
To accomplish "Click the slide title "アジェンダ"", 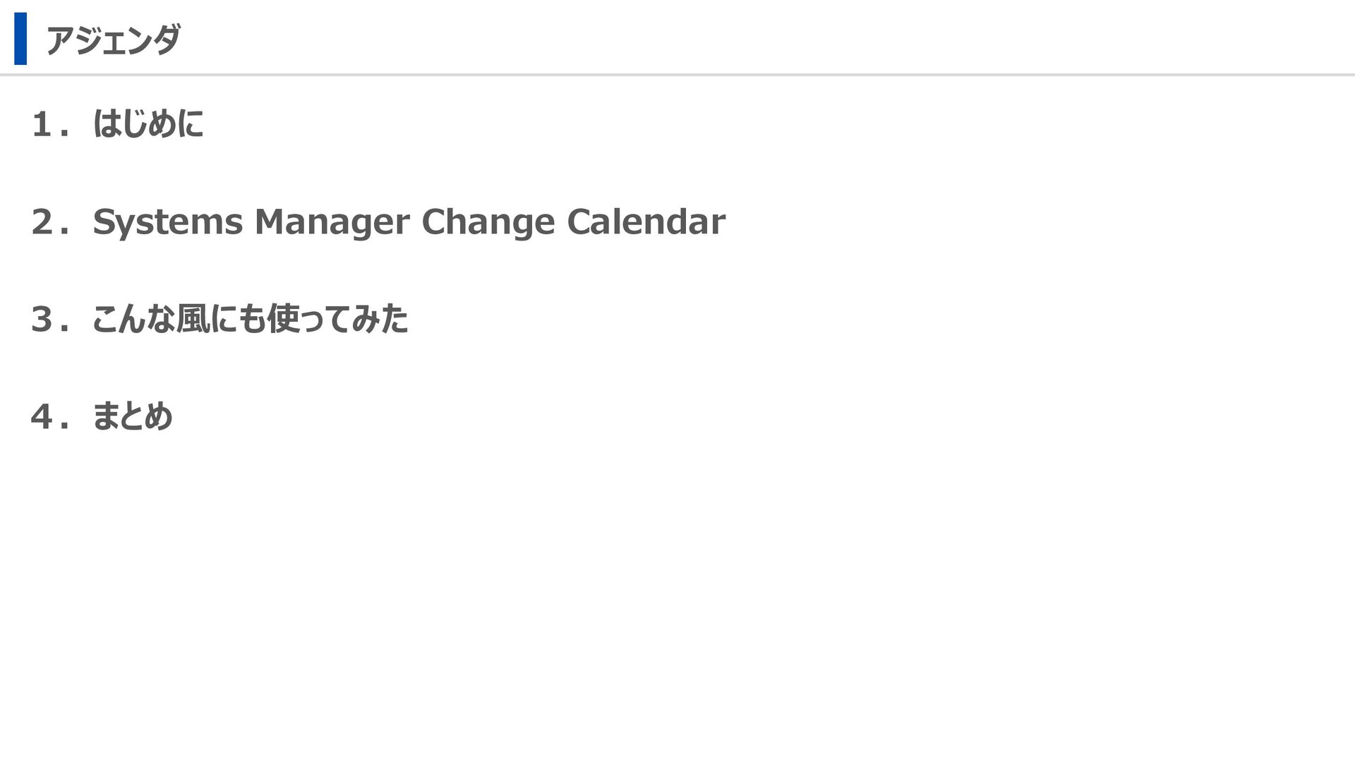I will [113, 40].
